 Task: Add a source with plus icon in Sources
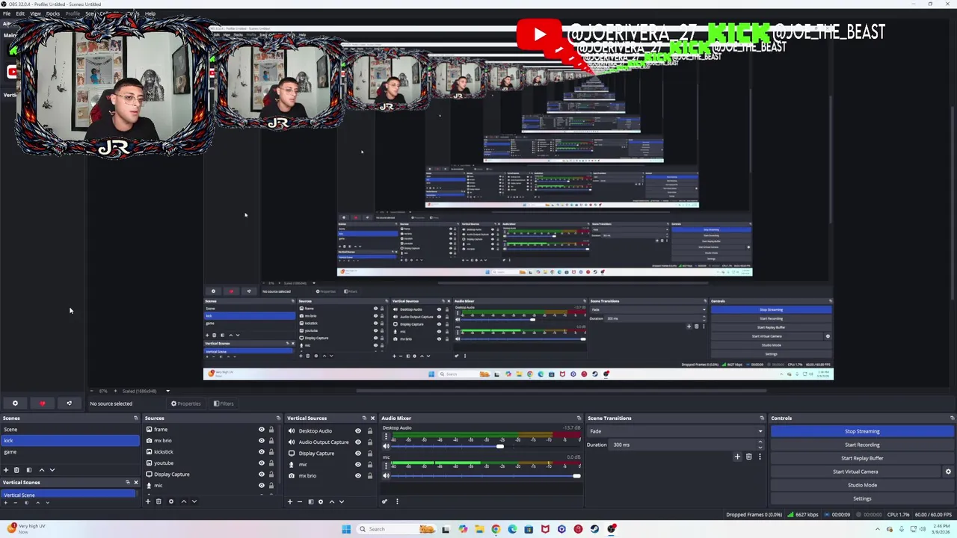pyautogui.click(x=148, y=501)
